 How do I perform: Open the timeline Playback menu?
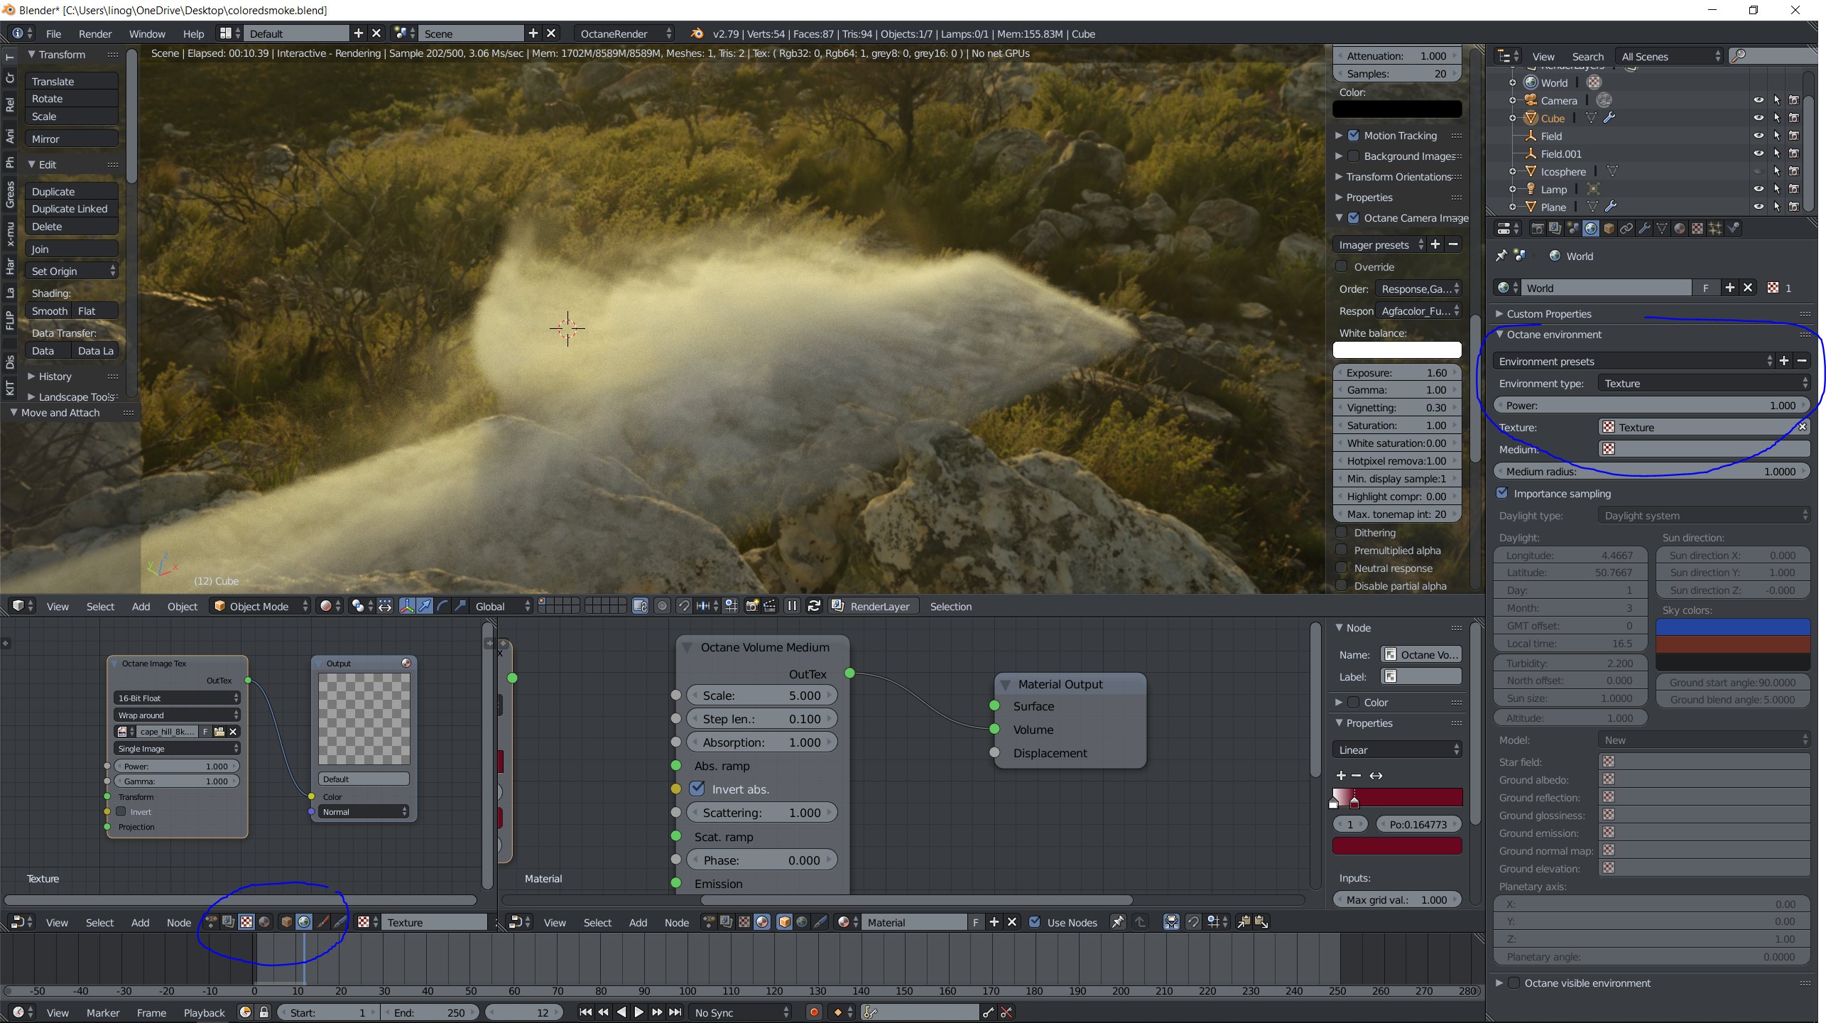(x=204, y=1012)
